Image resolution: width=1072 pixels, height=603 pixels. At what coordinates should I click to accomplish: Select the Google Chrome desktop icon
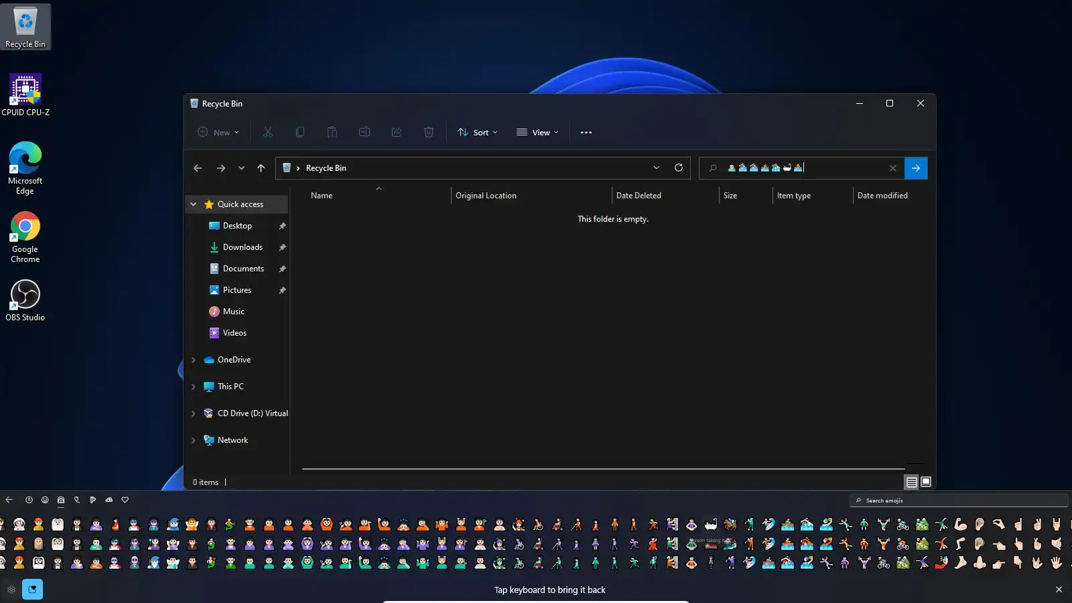[25, 237]
